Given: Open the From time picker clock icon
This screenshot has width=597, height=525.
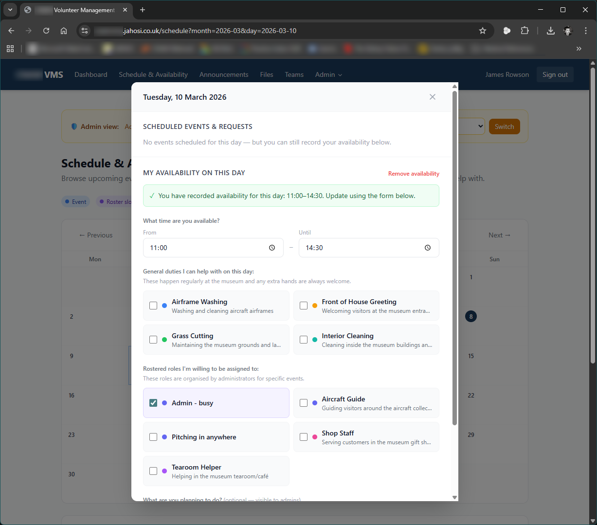Looking at the screenshot, I should click(272, 248).
